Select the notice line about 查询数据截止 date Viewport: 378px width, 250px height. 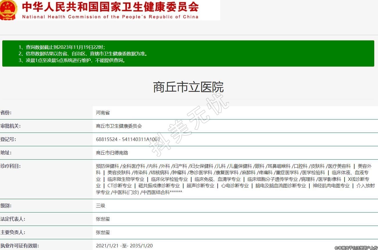(65, 47)
